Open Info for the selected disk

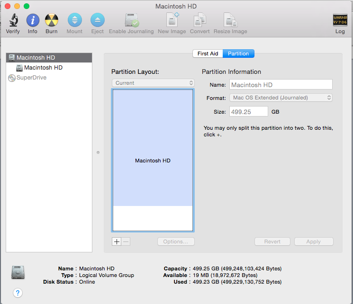tap(32, 20)
